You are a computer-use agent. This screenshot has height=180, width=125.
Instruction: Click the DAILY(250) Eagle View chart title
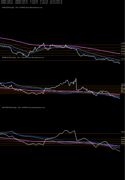[x=22, y=7]
